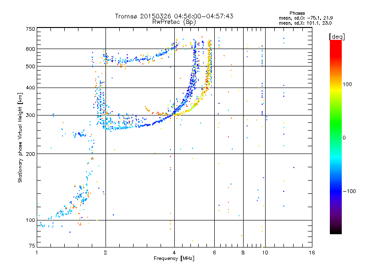This screenshot has height=275, width=367.
Task: Click the y-axis tick label "400"
Action: pos(30,88)
